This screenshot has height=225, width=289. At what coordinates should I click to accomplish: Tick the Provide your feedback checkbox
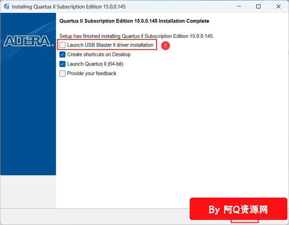(62, 73)
